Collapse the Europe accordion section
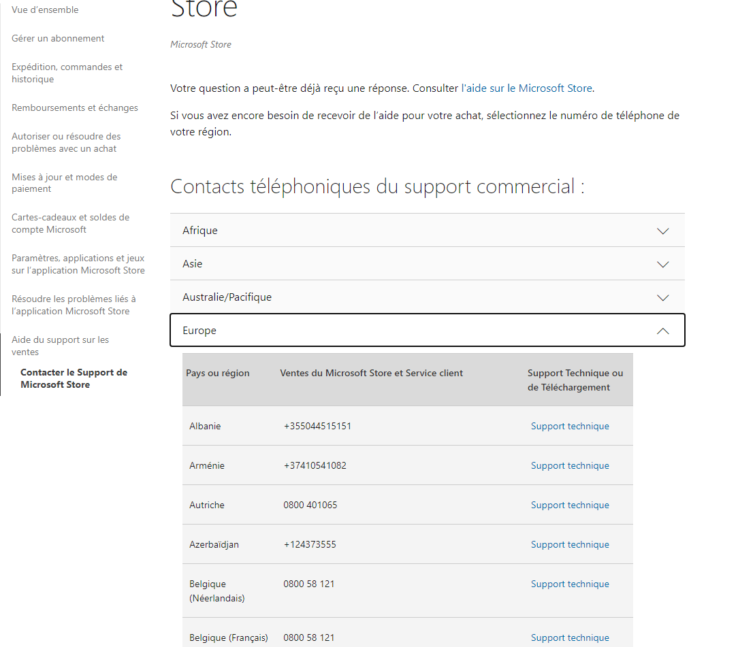The width and height of the screenshot is (738, 647). click(428, 331)
